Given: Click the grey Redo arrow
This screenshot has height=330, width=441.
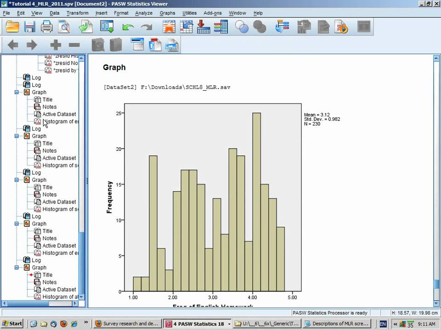Looking at the screenshot, I should tap(146, 27).
